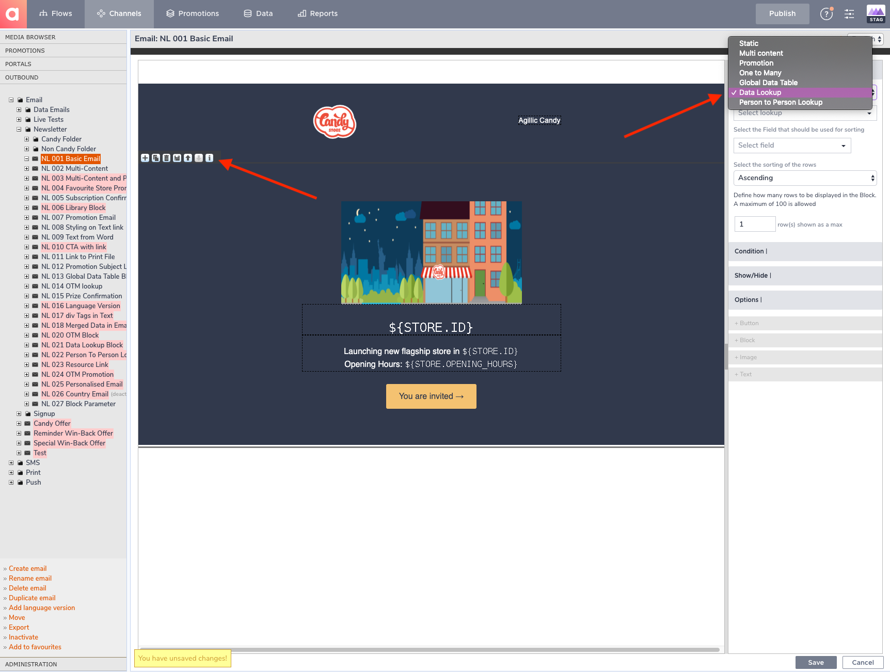Click the add block plus icon
The image size is (890, 672).
point(145,158)
